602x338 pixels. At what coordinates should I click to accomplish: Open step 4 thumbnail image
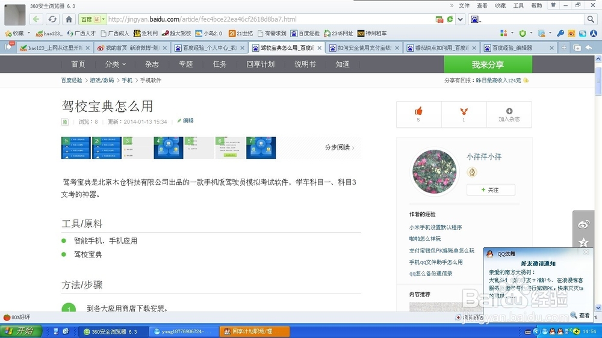click(169, 148)
